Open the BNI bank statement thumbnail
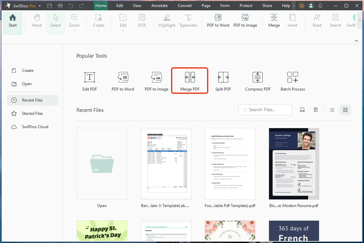This screenshot has height=243, width=364. 166,164
